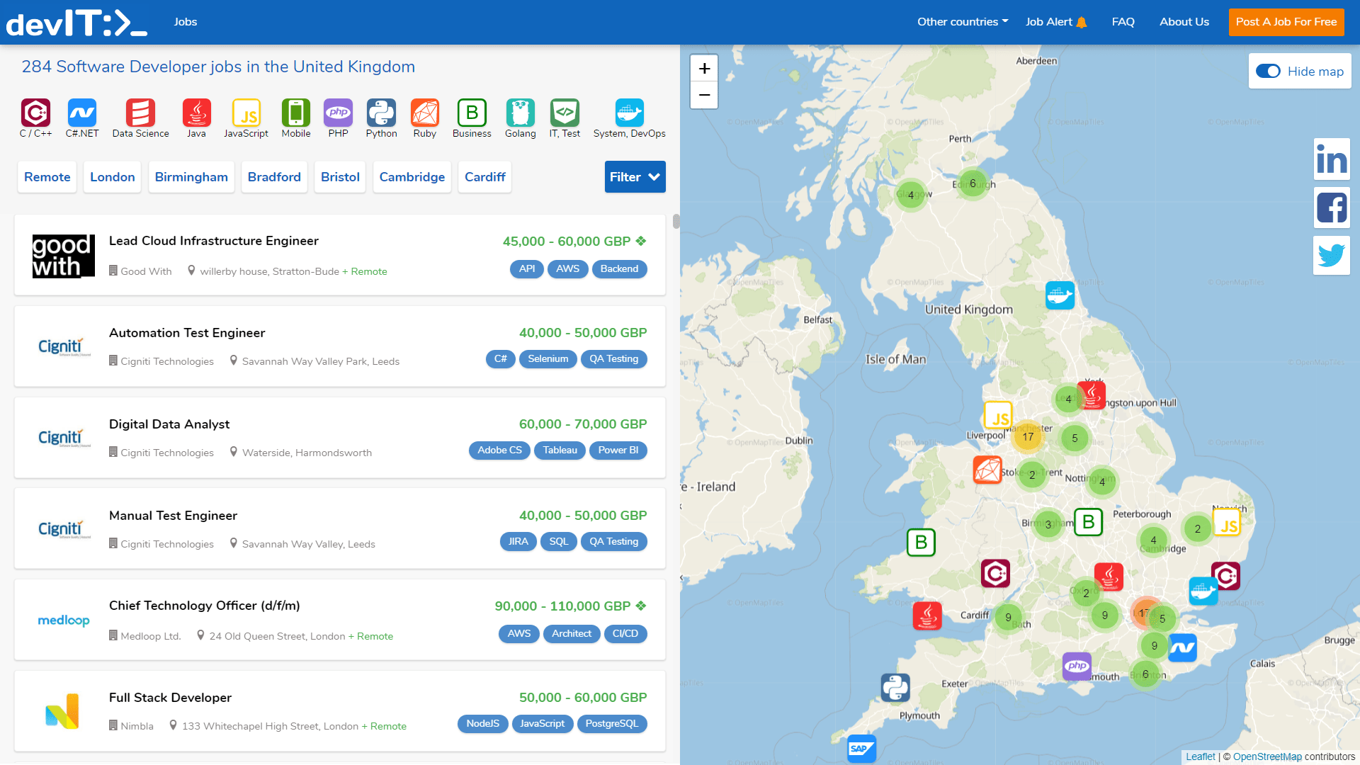Filter by System, DevOps Docker icon

pos(629,113)
